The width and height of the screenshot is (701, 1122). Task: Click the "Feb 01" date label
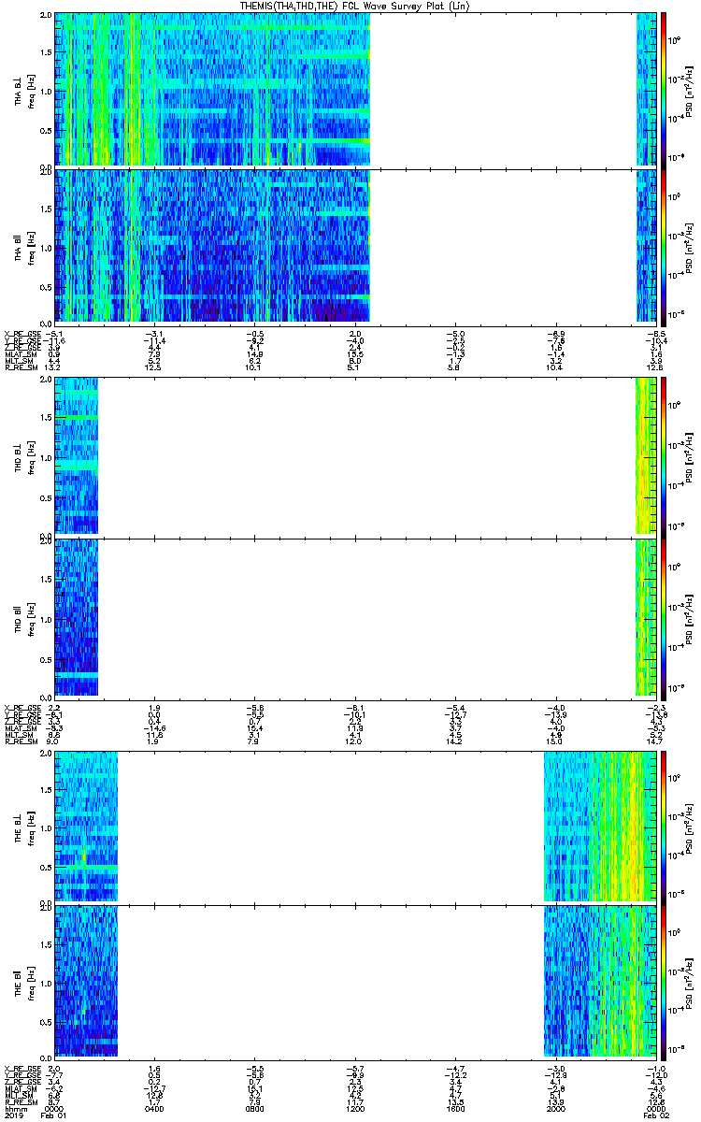click(54, 1115)
